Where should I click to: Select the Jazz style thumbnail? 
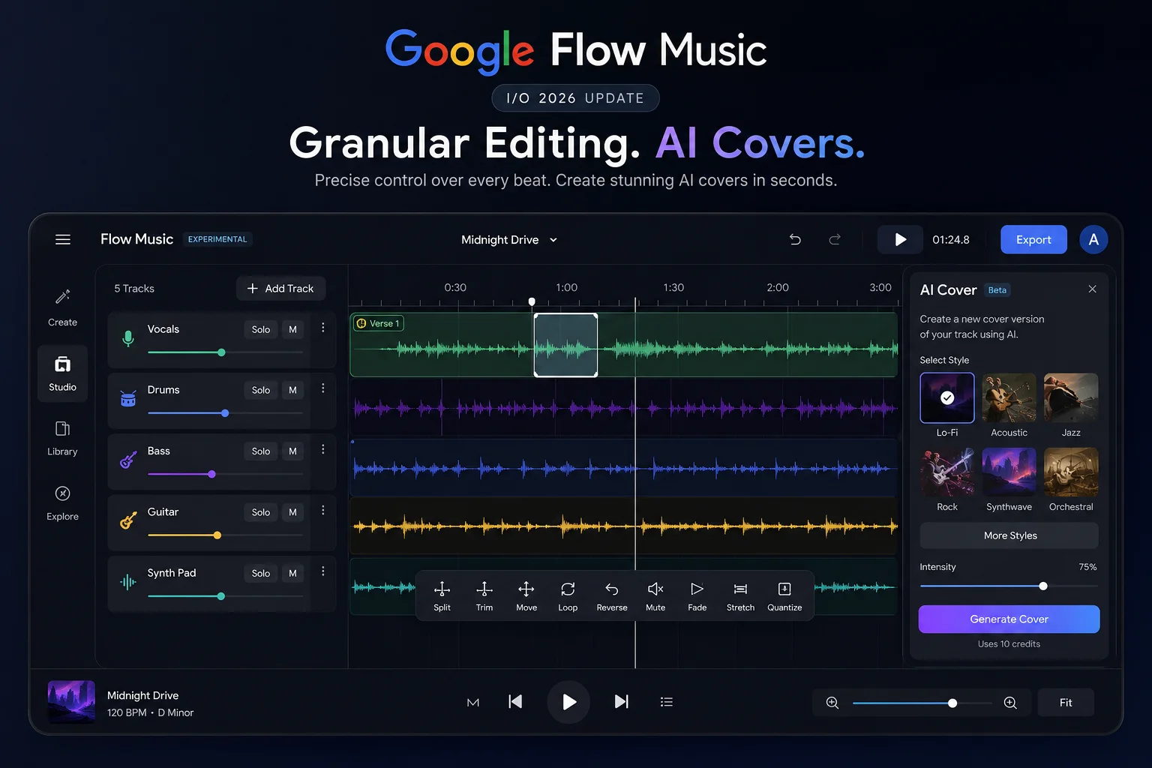(1071, 397)
